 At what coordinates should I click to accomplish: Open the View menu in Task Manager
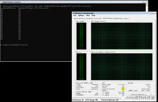click(x=88, y=16)
